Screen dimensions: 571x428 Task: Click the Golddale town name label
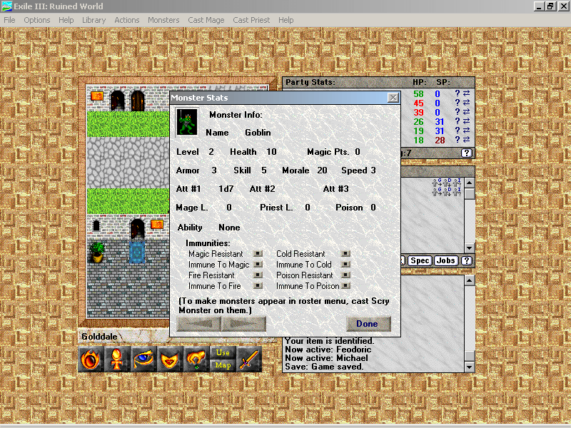pyautogui.click(x=99, y=337)
